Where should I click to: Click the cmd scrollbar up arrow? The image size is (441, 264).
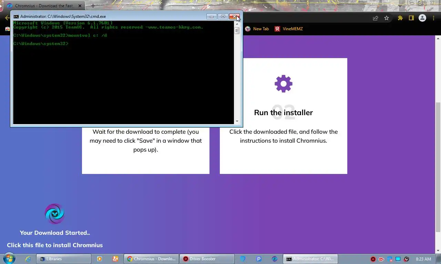click(237, 24)
